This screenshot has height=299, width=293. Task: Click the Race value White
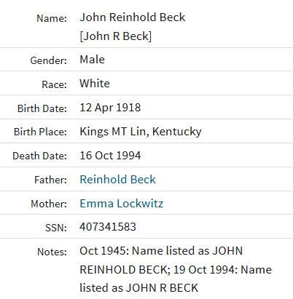(x=95, y=84)
